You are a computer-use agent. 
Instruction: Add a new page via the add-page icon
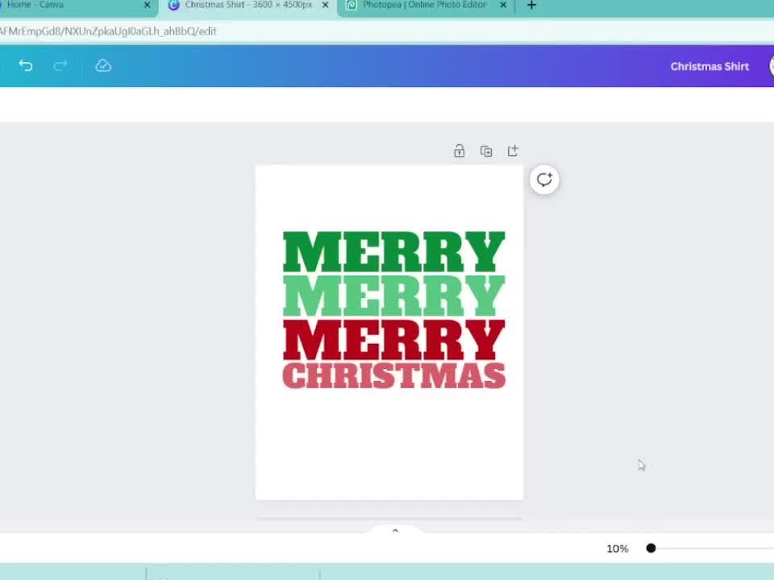[x=513, y=151]
